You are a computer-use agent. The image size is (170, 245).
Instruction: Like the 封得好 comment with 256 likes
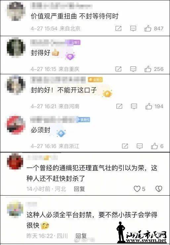pos(148,69)
